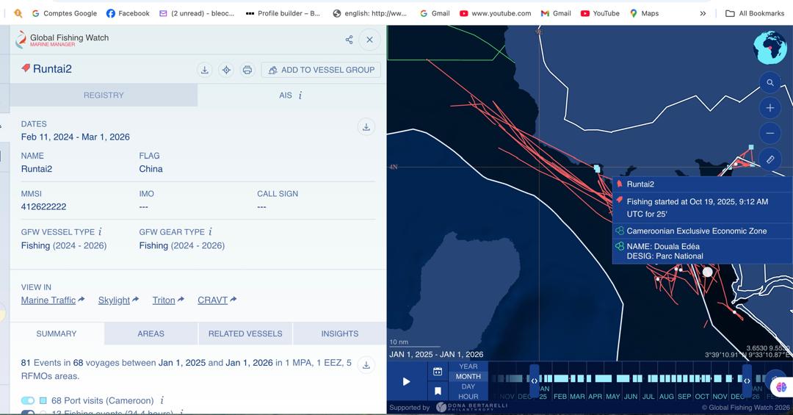
Task: Play the timeline animation
Action: 406,381
